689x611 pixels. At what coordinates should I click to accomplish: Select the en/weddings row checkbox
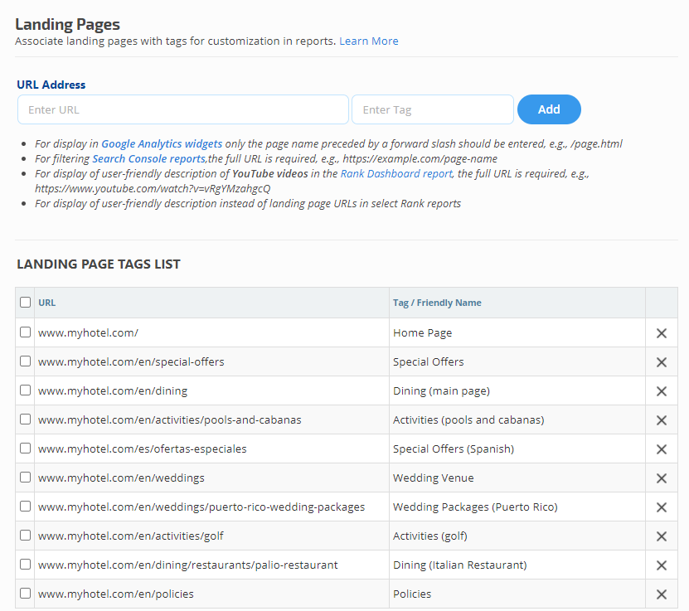26,478
